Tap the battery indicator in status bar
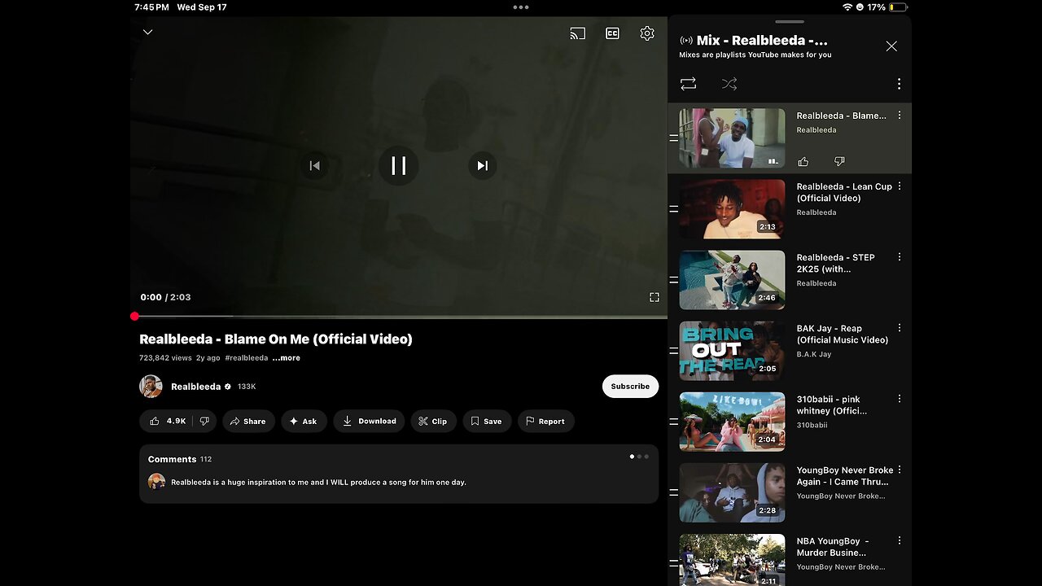The width and height of the screenshot is (1042, 586). click(x=898, y=7)
